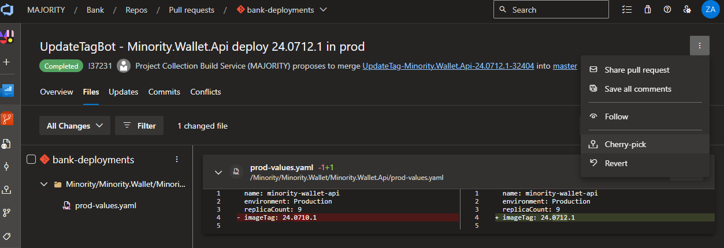Screen dimensions: 724x248
Task: Tick the bank-deployments checkbox
Action: 32,160
